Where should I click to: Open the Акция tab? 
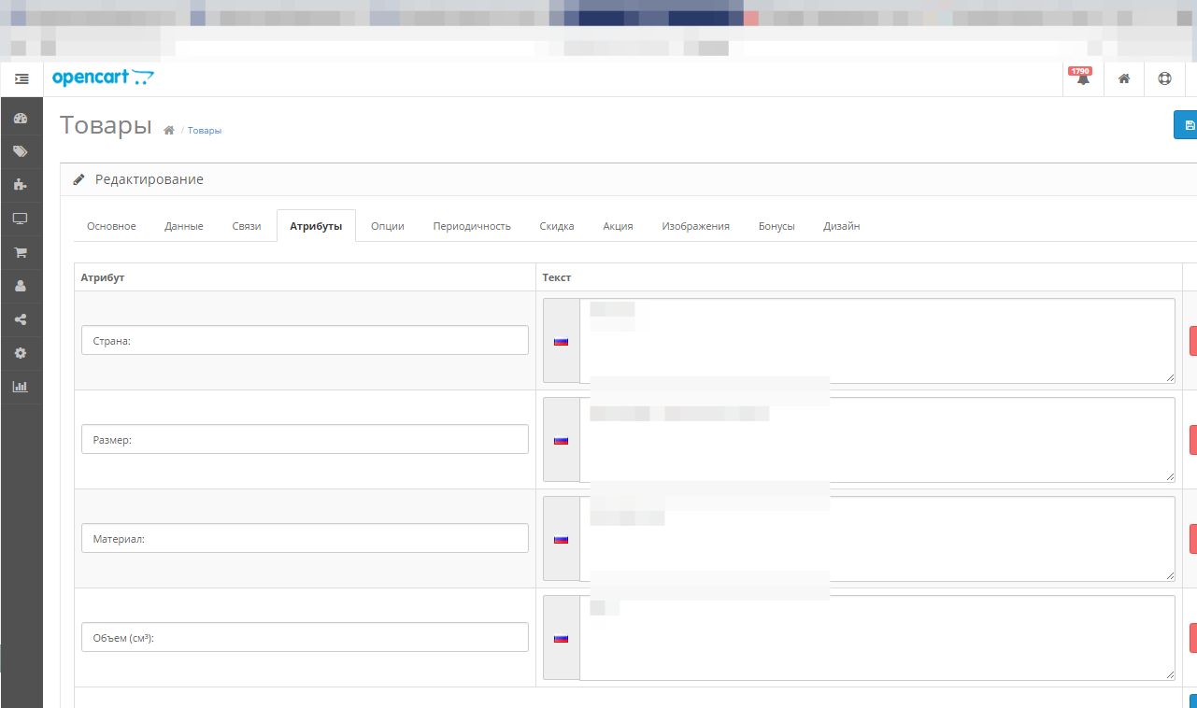(618, 226)
